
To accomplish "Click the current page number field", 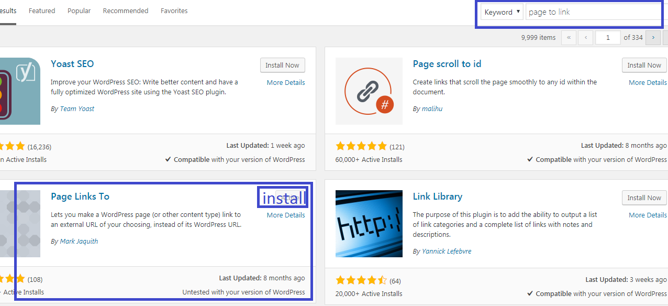I will [x=608, y=38].
